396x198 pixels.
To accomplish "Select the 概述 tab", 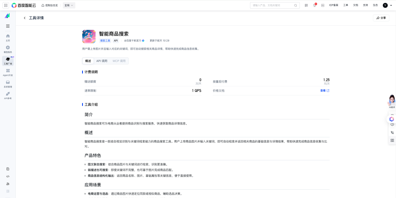I will click(88, 61).
